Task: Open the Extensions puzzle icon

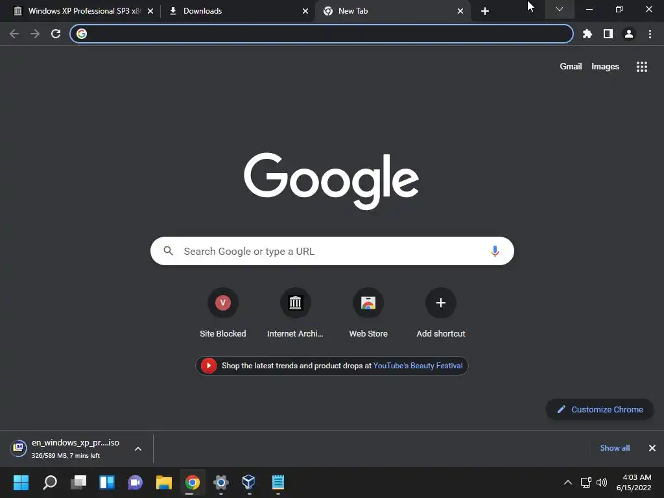Action: (587, 34)
